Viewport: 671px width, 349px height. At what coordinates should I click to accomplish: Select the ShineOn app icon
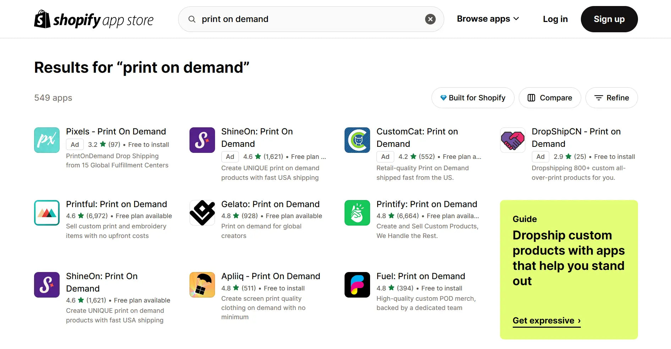[x=202, y=140]
